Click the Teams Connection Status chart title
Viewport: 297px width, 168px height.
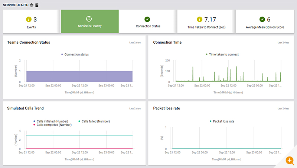29,42
